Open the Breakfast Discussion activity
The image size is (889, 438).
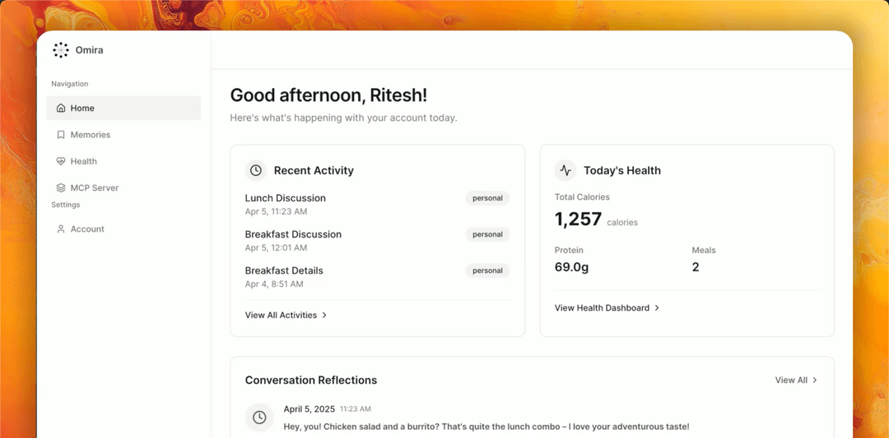377,241
